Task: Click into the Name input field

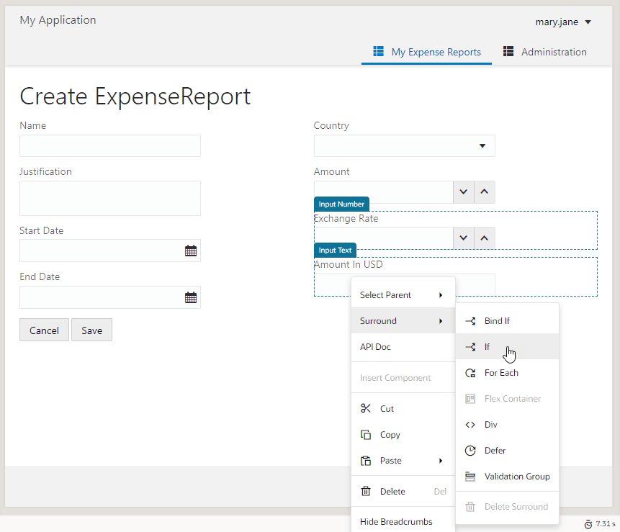Action: pyautogui.click(x=110, y=146)
